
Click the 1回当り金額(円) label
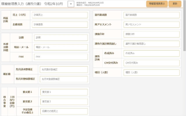pyautogui.click(x=12, y=101)
